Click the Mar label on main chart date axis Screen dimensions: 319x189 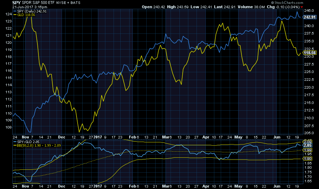click(x=166, y=137)
